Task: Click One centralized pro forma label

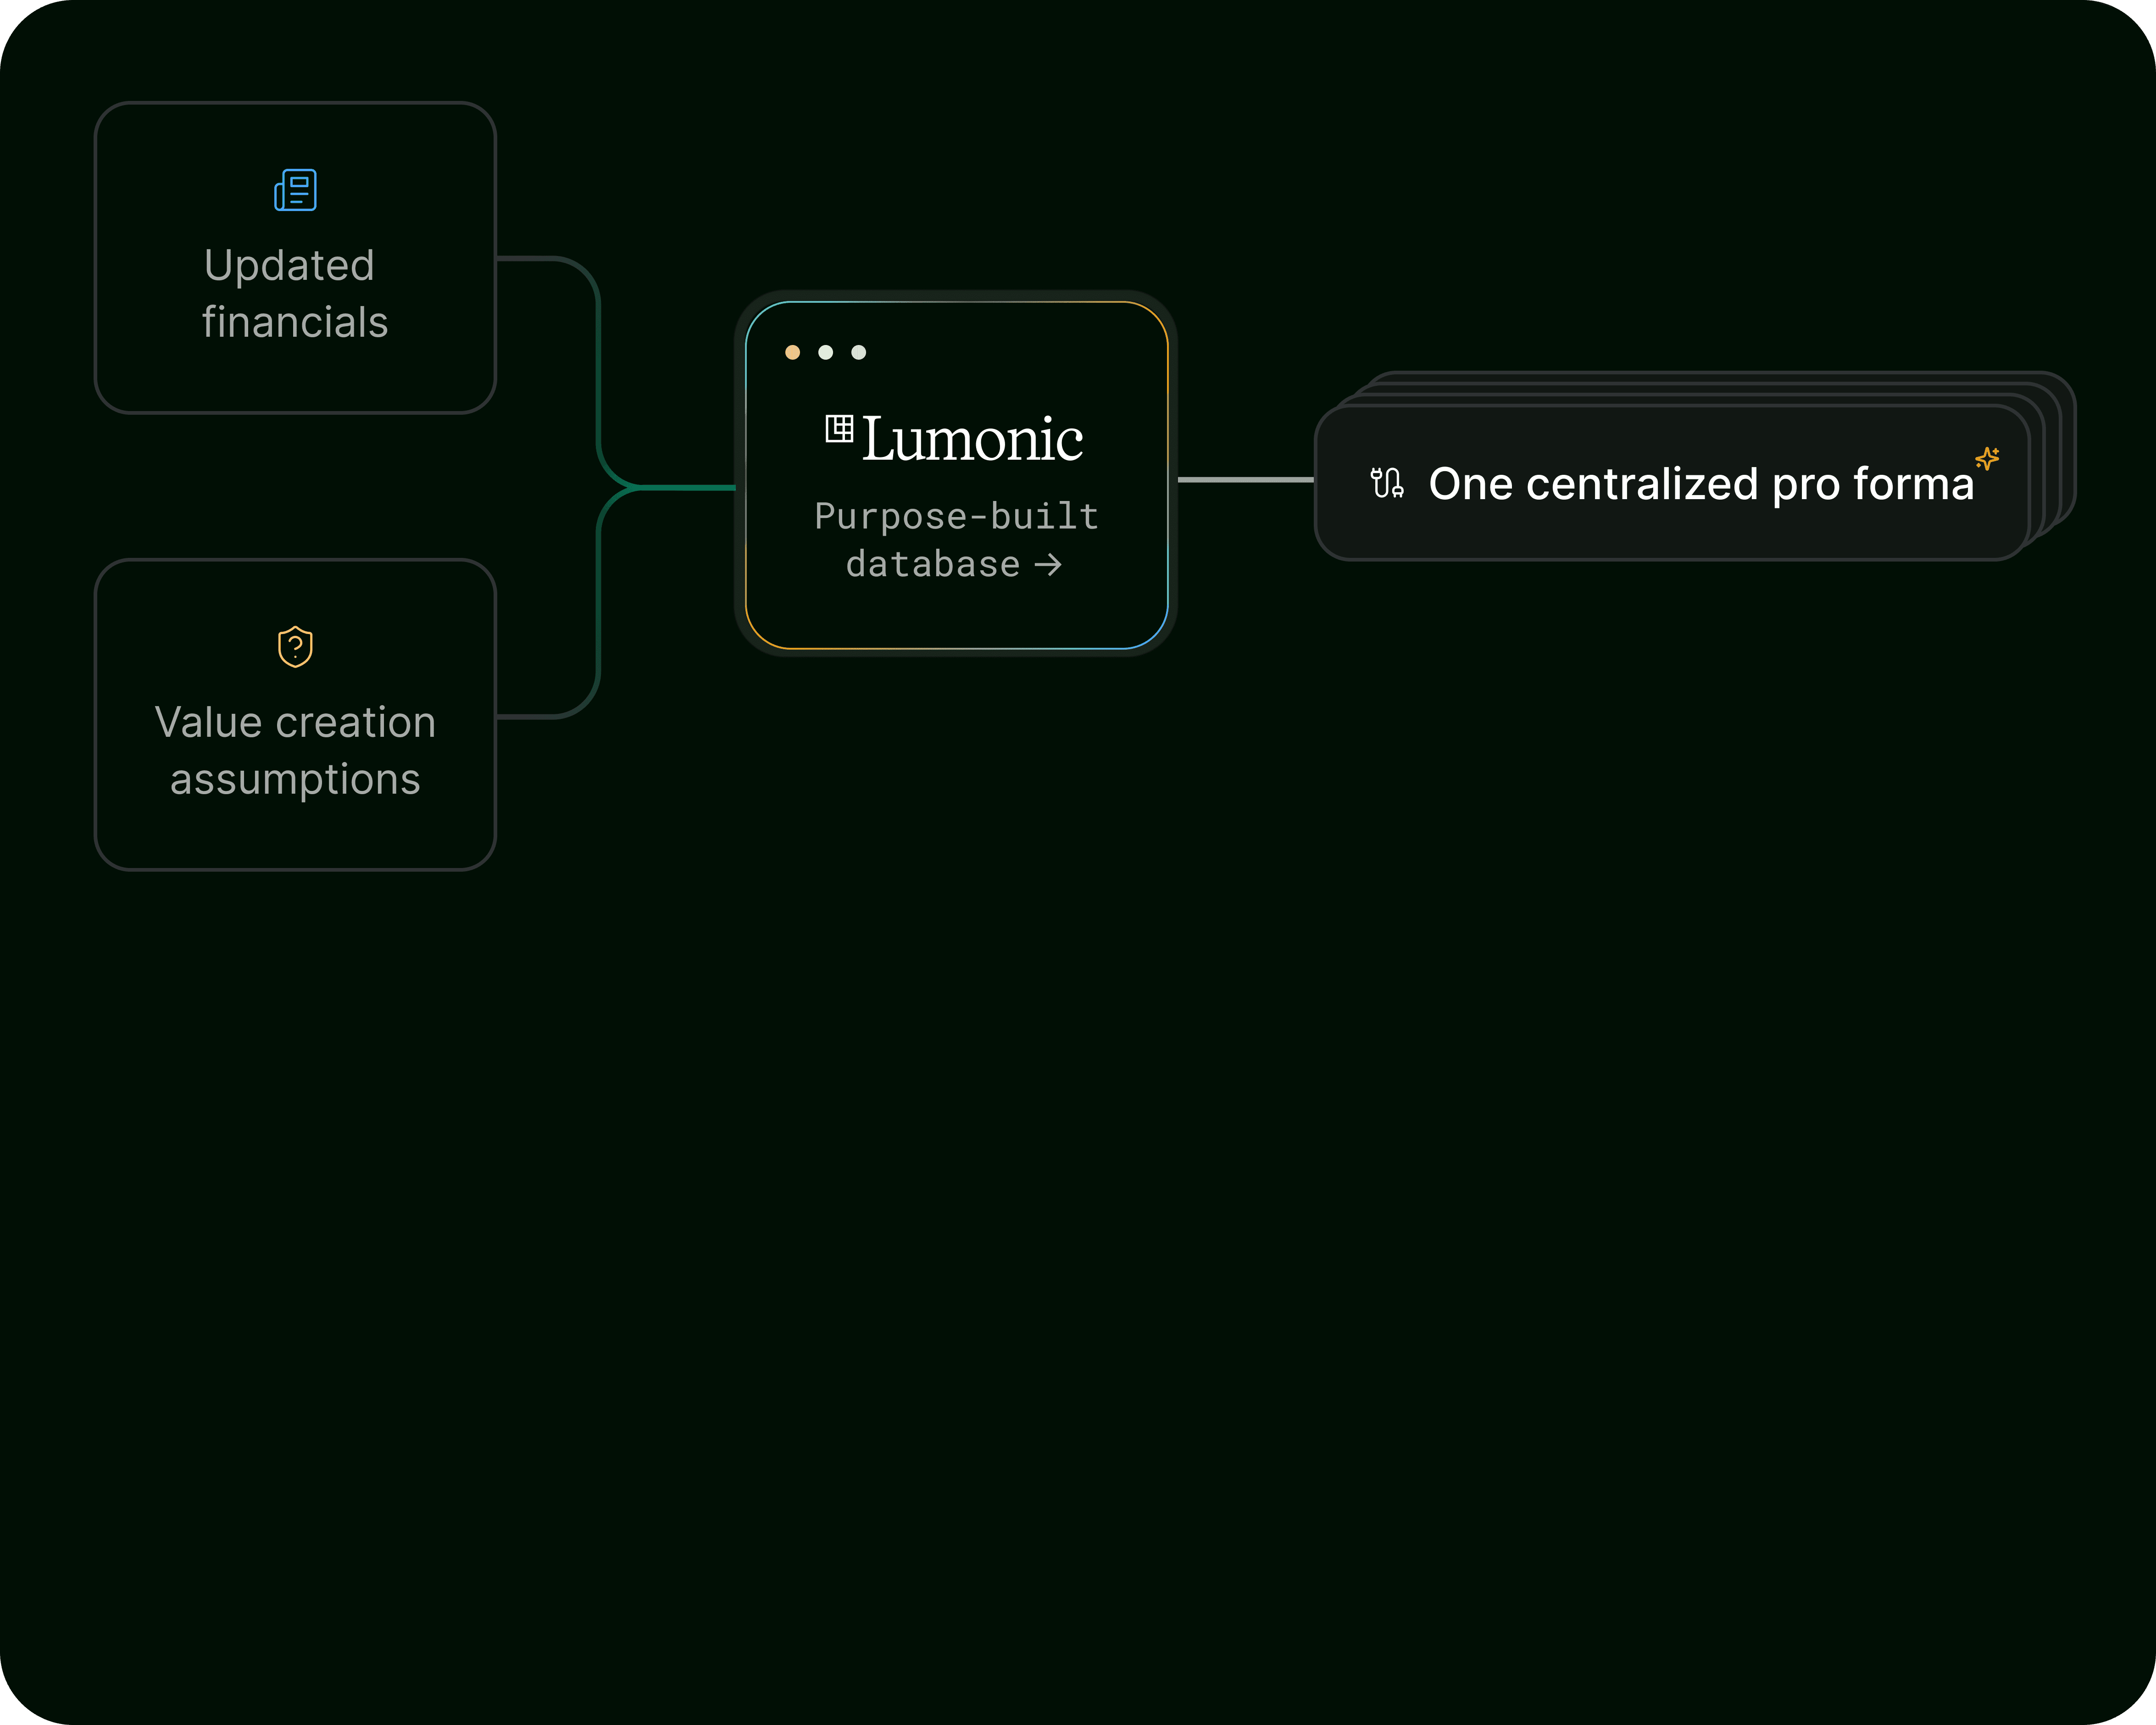Action: (x=1700, y=484)
